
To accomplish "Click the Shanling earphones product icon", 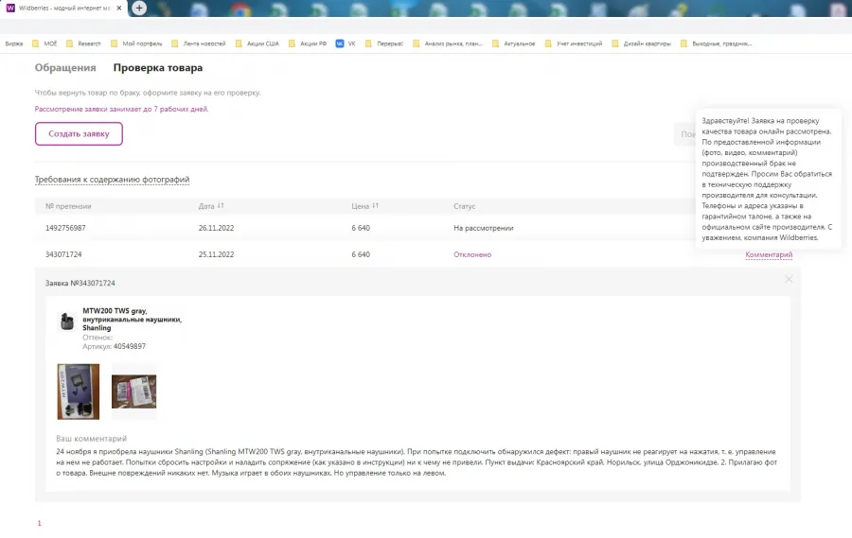I will coord(67,321).
